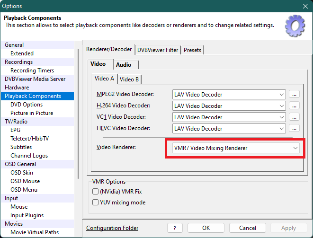Select Recording Timers in the sidebar
The image size is (313, 238).
pyautogui.click(x=32, y=71)
